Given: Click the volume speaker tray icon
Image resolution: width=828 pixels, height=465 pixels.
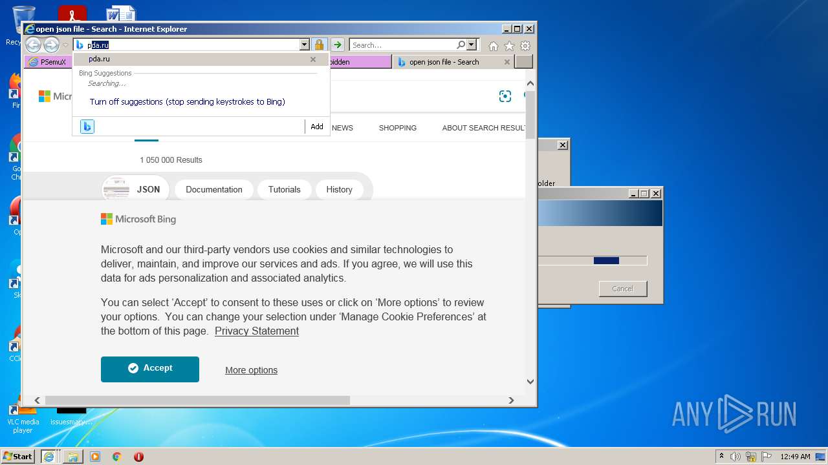Looking at the screenshot, I should (x=735, y=457).
